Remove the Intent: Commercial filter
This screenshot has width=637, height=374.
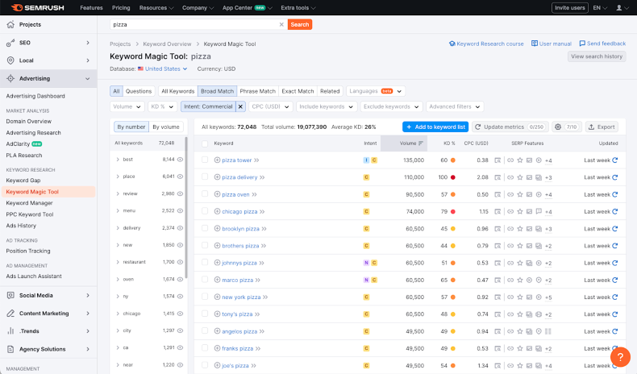pos(240,106)
